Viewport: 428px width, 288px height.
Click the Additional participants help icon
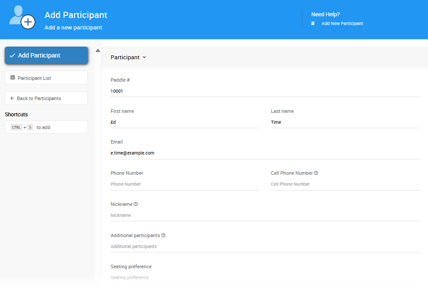(163, 235)
